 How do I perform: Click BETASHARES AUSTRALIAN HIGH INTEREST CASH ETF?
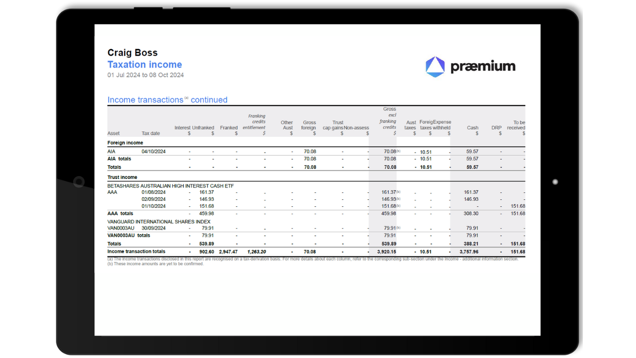click(x=170, y=186)
